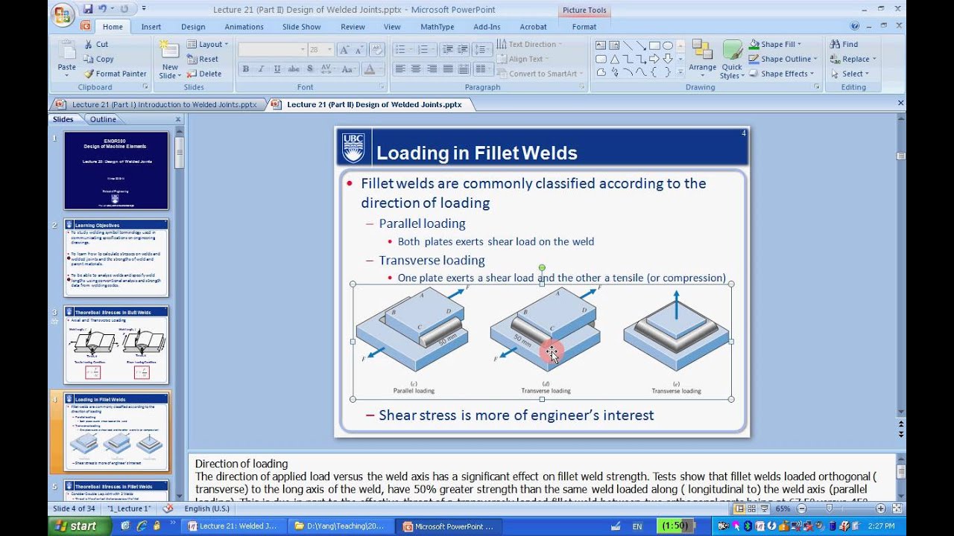Open font color picker

click(370, 68)
